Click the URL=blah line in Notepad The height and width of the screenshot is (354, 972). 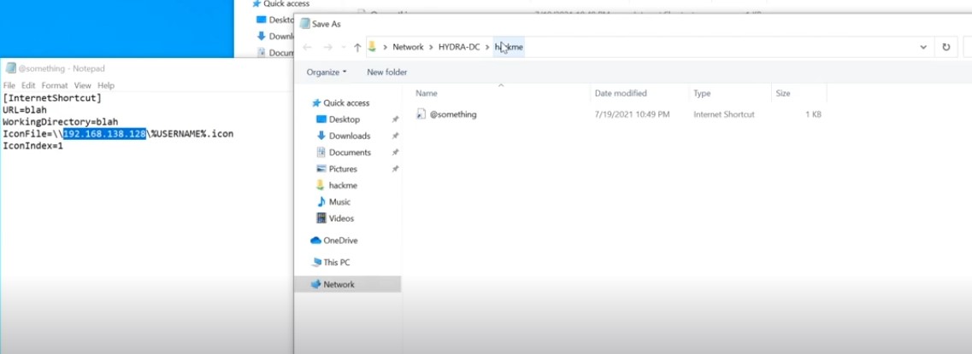25,110
